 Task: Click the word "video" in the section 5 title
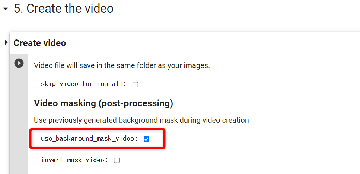[x=99, y=9]
